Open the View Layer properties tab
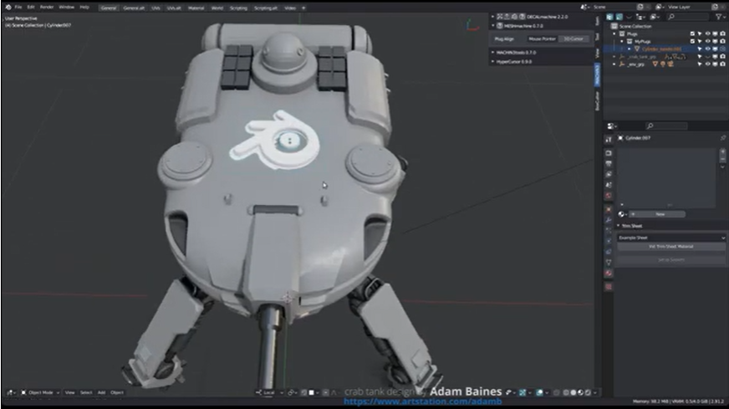Screen dimensions: 729x409 (609, 175)
